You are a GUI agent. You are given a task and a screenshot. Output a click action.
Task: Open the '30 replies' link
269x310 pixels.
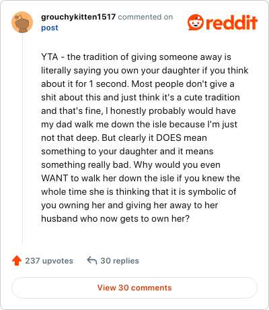pyautogui.click(x=120, y=261)
